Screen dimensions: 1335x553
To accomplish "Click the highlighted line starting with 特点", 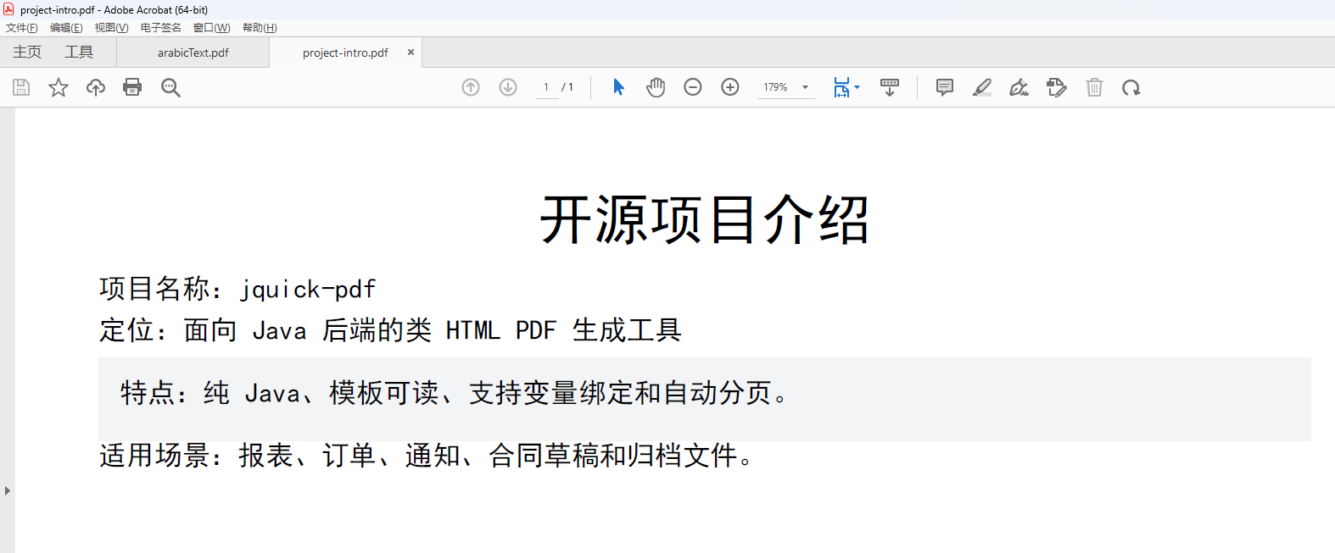I will (x=455, y=393).
